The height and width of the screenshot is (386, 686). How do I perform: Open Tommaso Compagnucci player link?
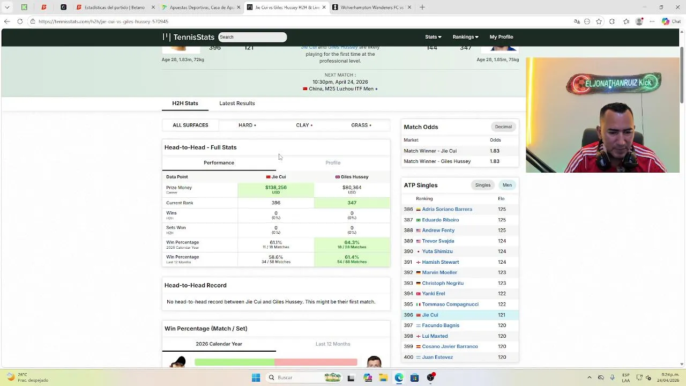click(450, 304)
